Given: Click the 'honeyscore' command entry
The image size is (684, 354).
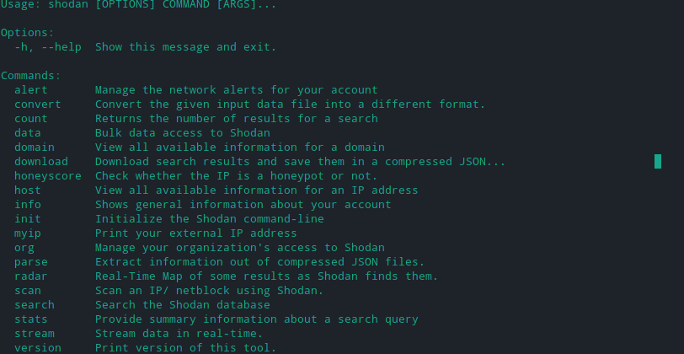Looking at the screenshot, I should [x=48, y=176].
